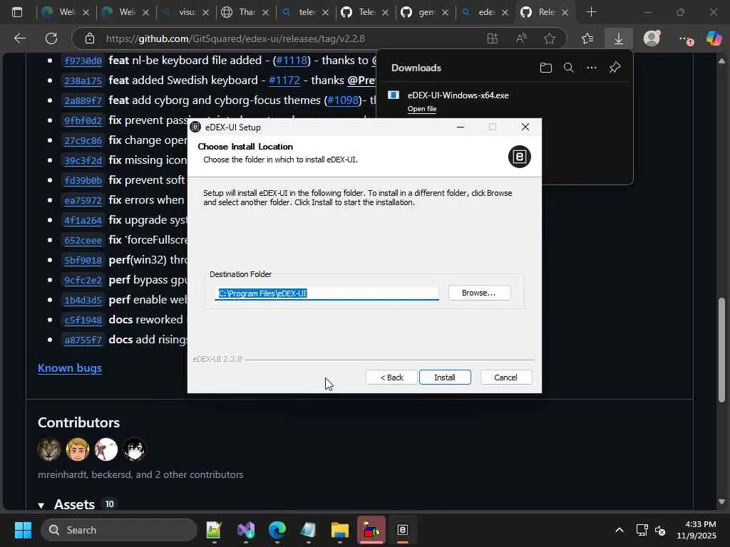Open the muted volume tray icon
Screen dimensions: 730x547
660,530
